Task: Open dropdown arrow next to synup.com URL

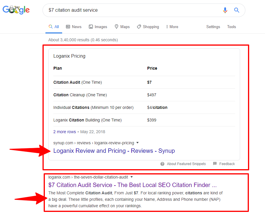Action: click(137, 143)
